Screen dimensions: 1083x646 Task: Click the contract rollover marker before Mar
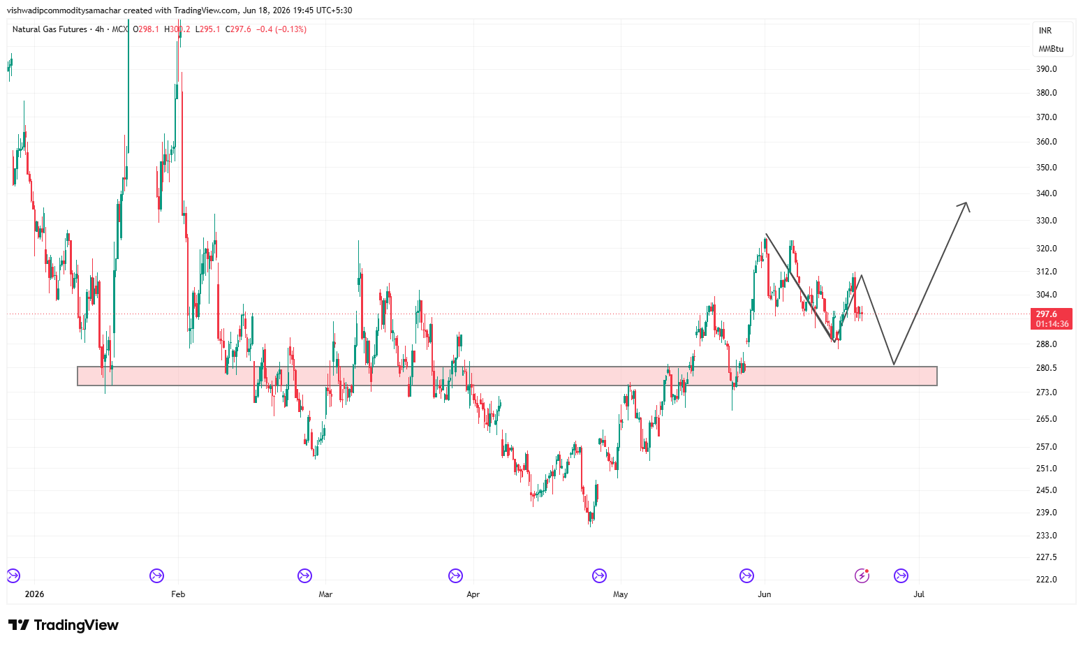point(304,576)
